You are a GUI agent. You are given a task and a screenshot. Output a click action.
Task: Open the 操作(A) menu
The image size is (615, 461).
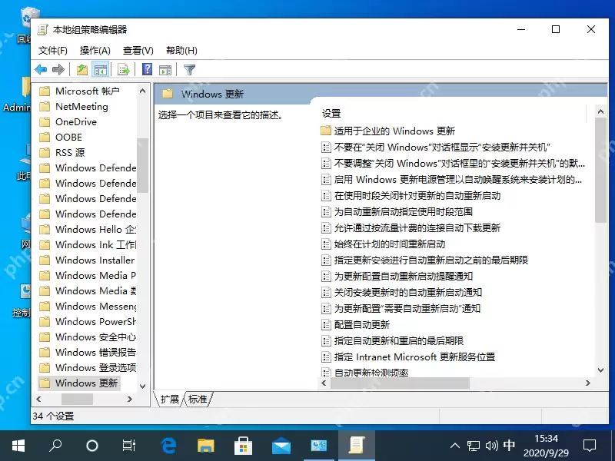pos(93,49)
